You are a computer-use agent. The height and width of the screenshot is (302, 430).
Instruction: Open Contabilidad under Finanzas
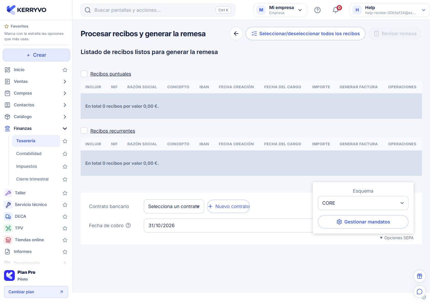[x=29, y=154]
